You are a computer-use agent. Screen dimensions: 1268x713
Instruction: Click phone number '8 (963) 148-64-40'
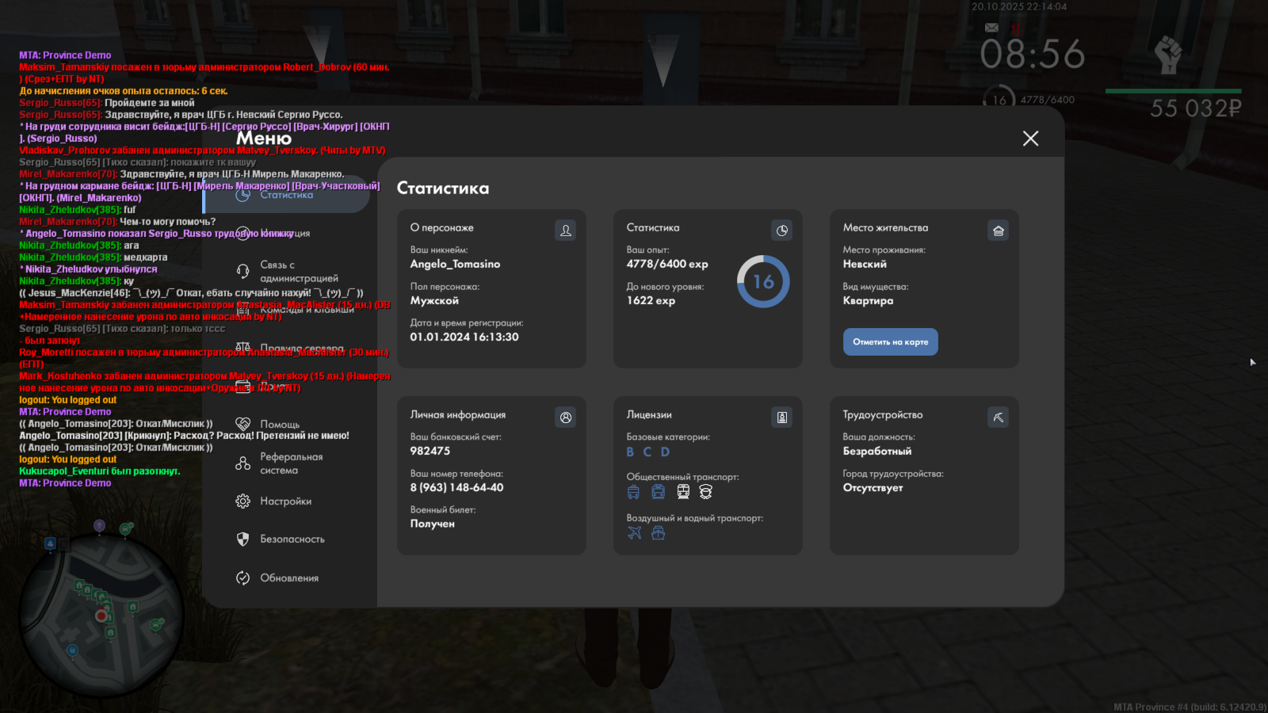pos(456,487)
